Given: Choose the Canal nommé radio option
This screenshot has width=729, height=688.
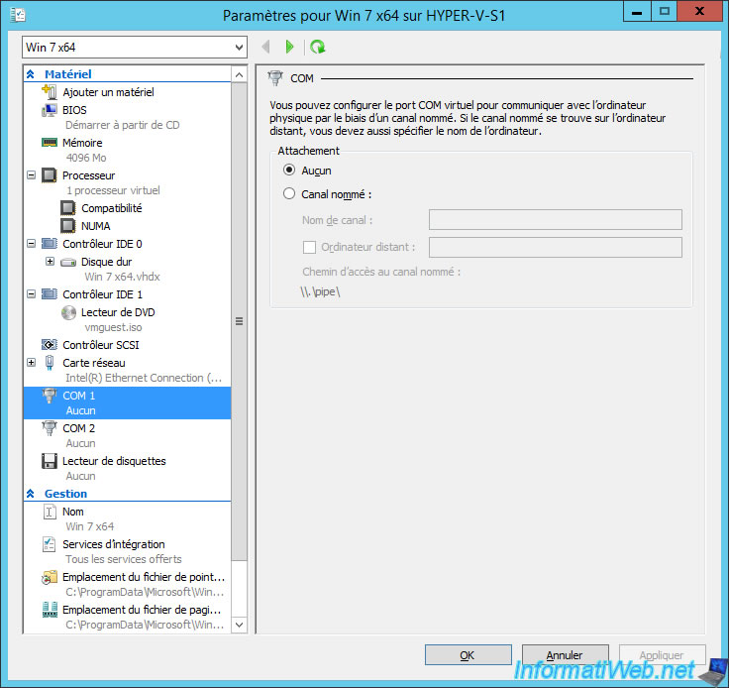Looking at the screenshot, I should 289,194.
